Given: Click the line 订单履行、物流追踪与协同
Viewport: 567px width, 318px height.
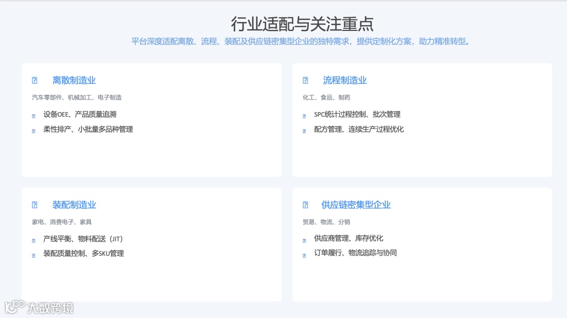Looking at the screenshot, I should 355,253.
